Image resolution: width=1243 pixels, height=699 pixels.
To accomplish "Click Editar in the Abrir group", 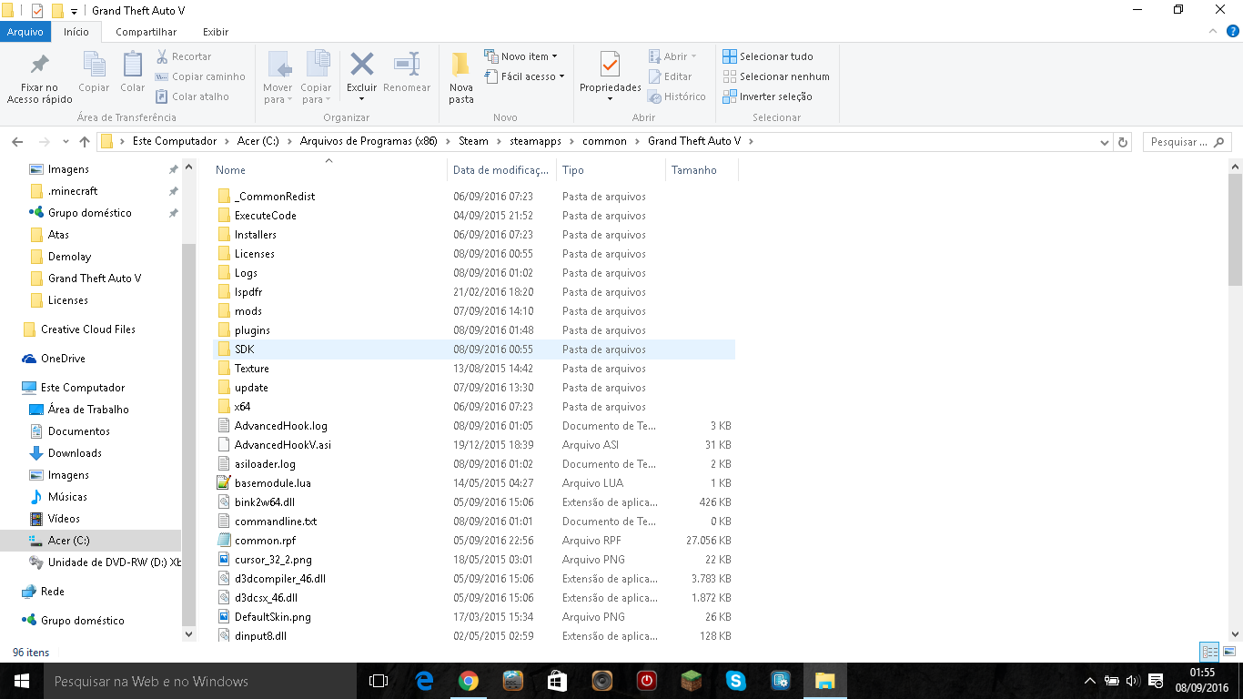I will tap(671, 76).
